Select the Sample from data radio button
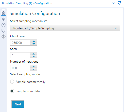Viewport: 124px width, 112px height. (x=12, y=91)
